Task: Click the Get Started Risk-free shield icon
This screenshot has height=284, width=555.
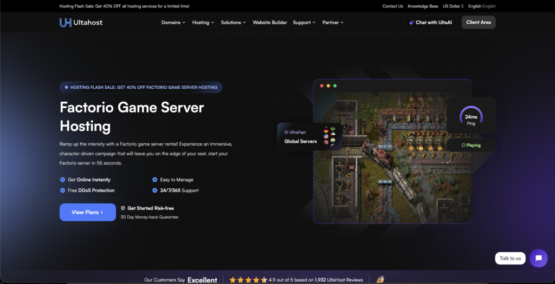Action: pos(123,208)
